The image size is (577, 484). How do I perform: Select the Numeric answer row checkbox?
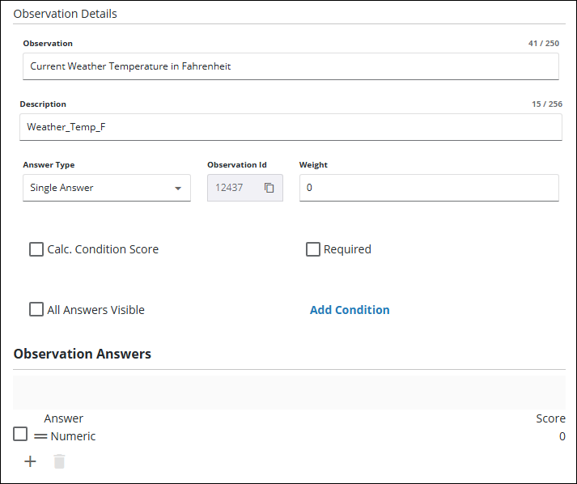coord(21,435)
